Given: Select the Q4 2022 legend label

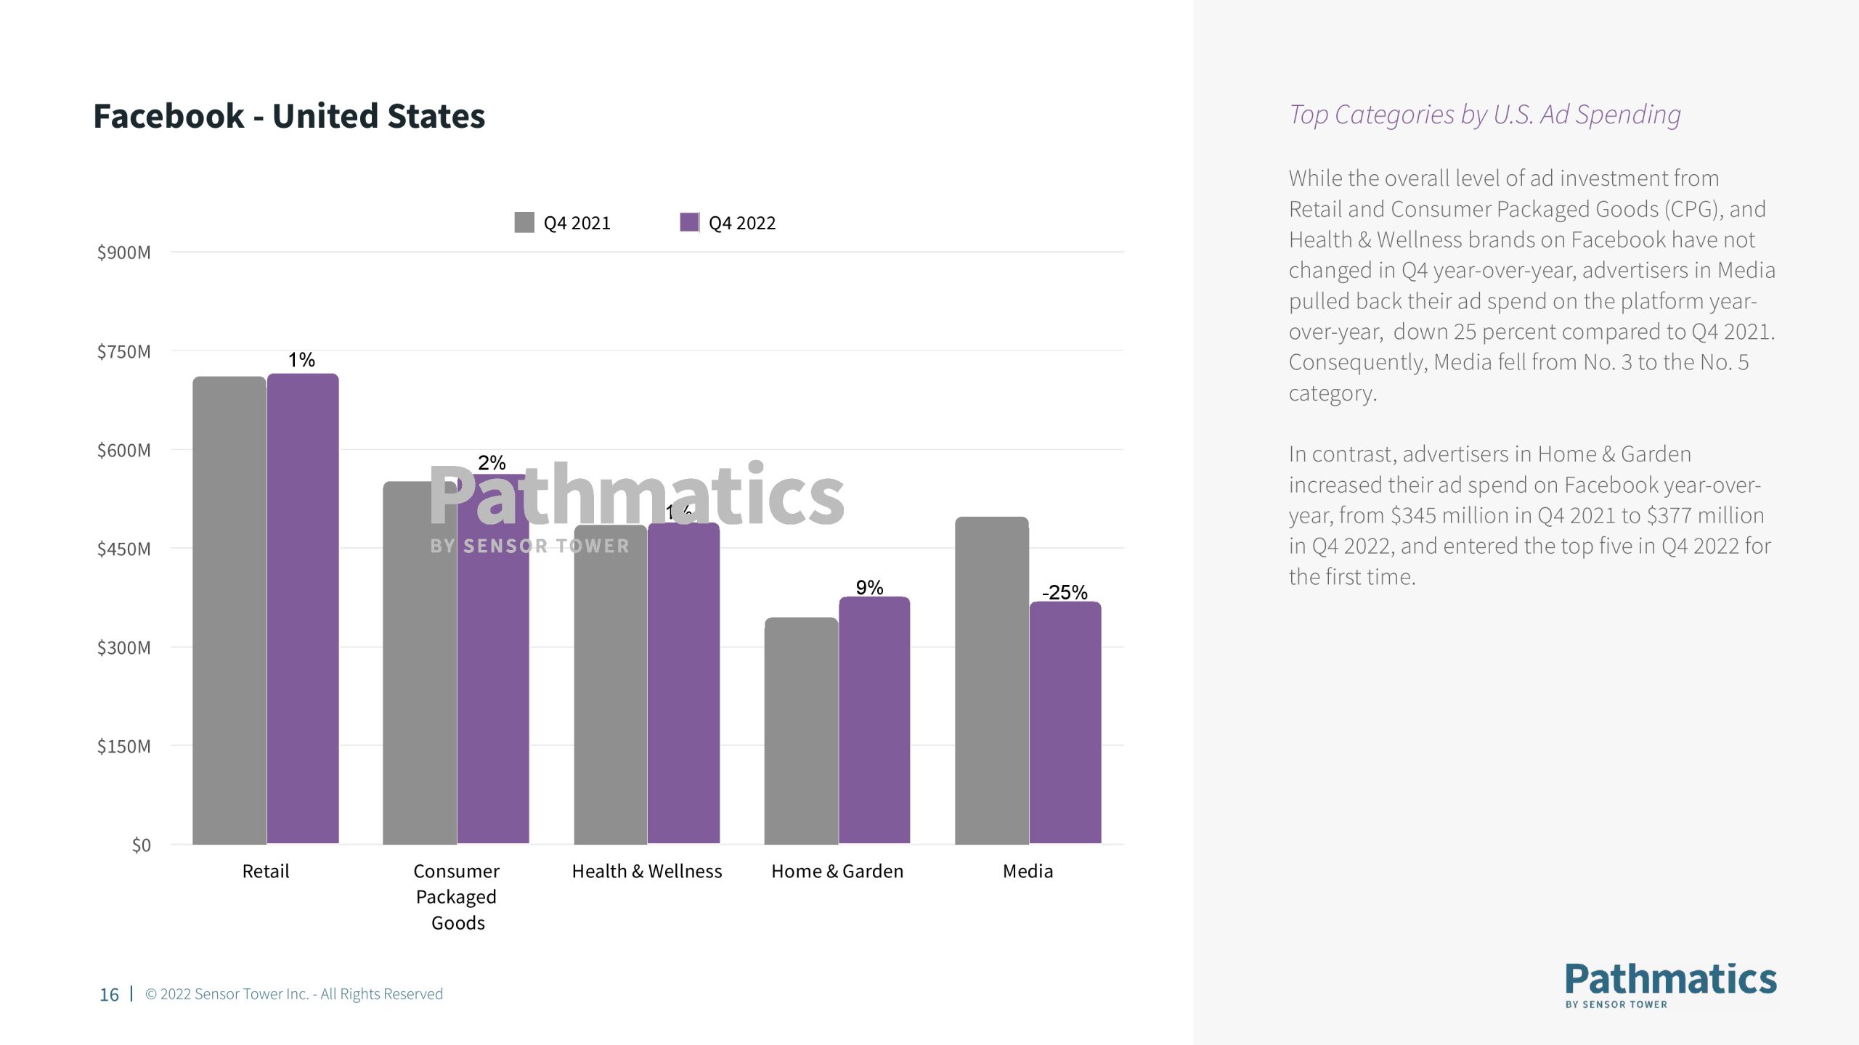Looking at the screenshot, I should pyautogui.click(x=742, y=223).
